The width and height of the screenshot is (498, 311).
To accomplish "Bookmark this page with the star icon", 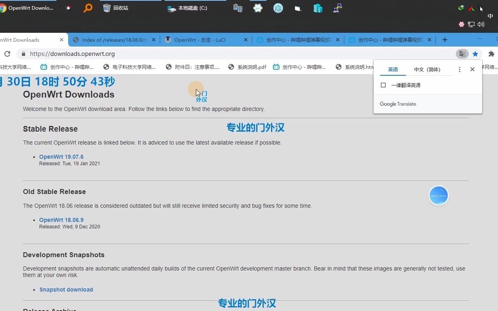I will (475, 54).
